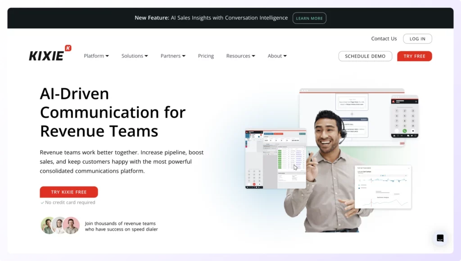Click the Kixie logo in the header
Image resolution: width=461 pixels, height=261 pixels.
[x=49, y=53]
